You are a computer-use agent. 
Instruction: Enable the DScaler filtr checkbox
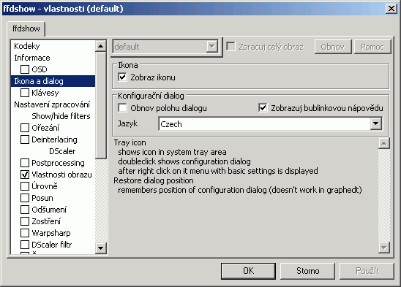(x=25, y=245)
